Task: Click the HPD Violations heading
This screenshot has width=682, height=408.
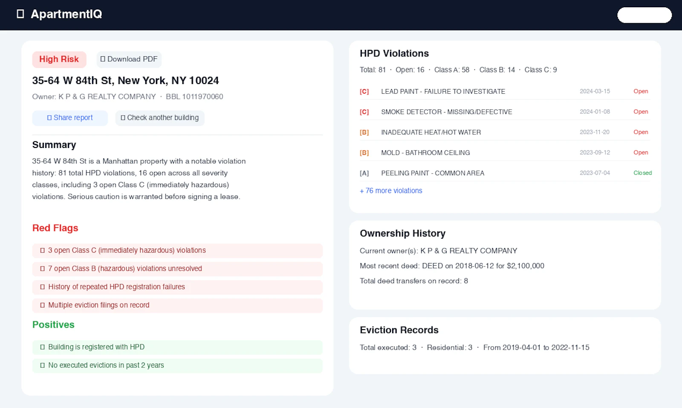Action: click(x=394, y=53)
